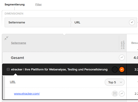Show Gesamt row in chart
This screenshot has width=138, height=102.
pyautogui.click(x=122, y=57)
